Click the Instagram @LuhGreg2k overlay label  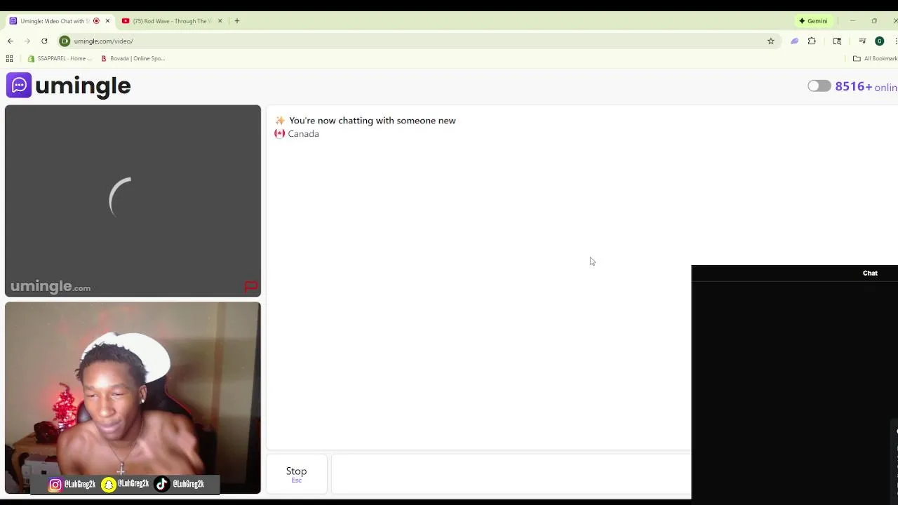72,484
